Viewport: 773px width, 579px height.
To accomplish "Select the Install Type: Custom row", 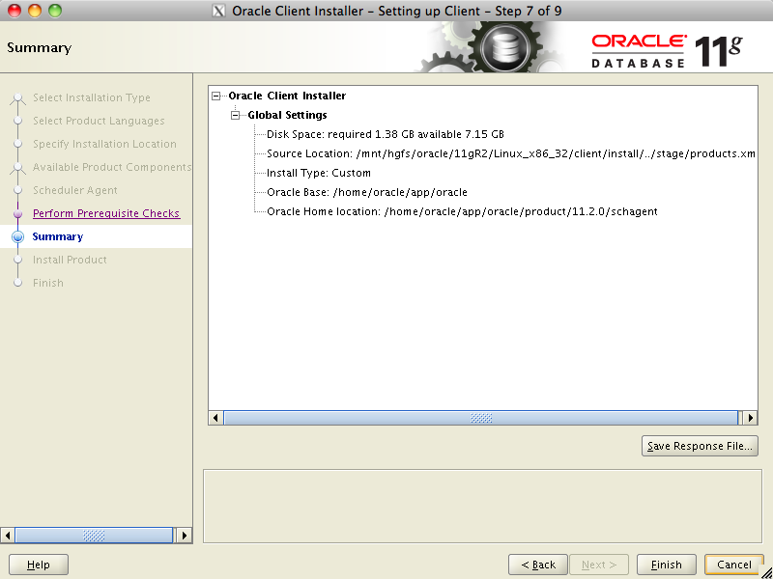I will pyautogui.click(x=319, y=173).
